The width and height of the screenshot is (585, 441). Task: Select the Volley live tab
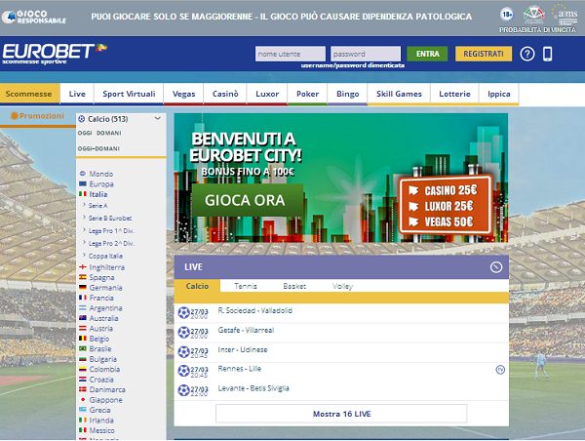342,286
